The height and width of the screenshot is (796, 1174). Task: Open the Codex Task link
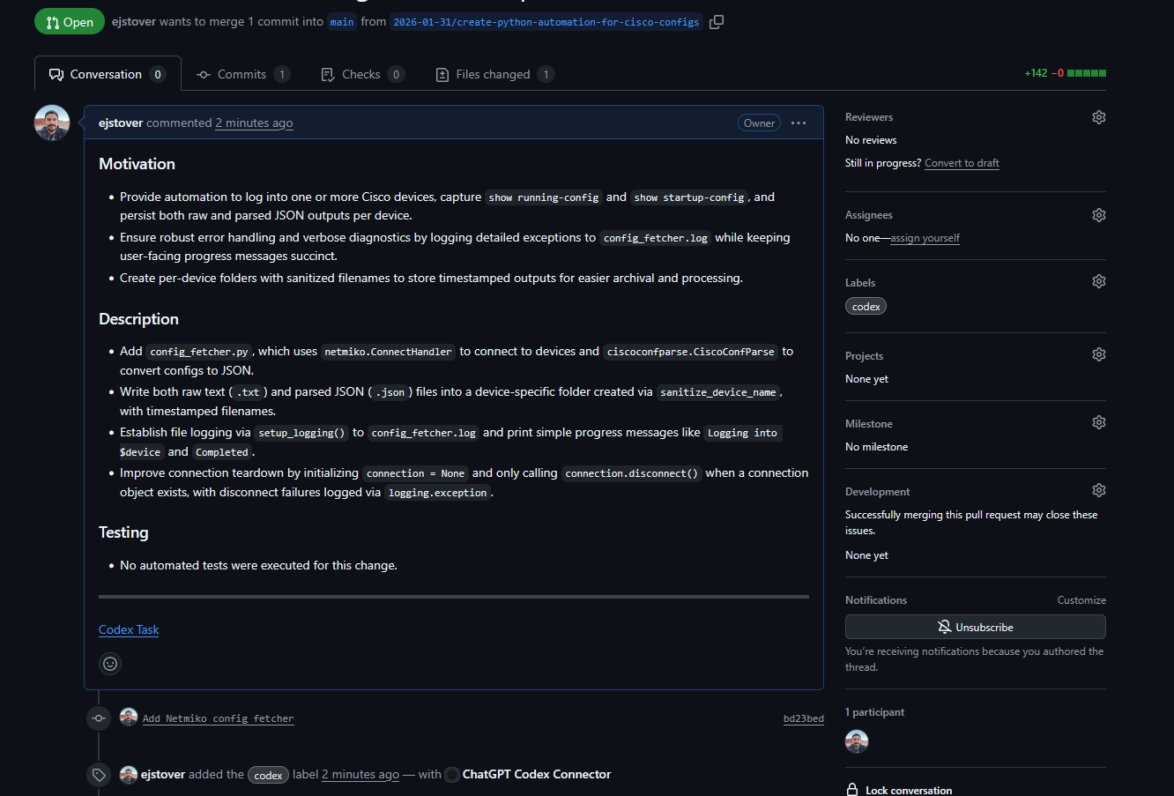[x=128, y=629]
